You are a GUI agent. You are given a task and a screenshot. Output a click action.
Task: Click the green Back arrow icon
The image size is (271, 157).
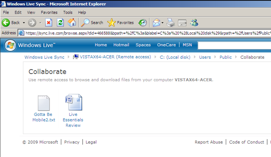click(x=6, y=22)
